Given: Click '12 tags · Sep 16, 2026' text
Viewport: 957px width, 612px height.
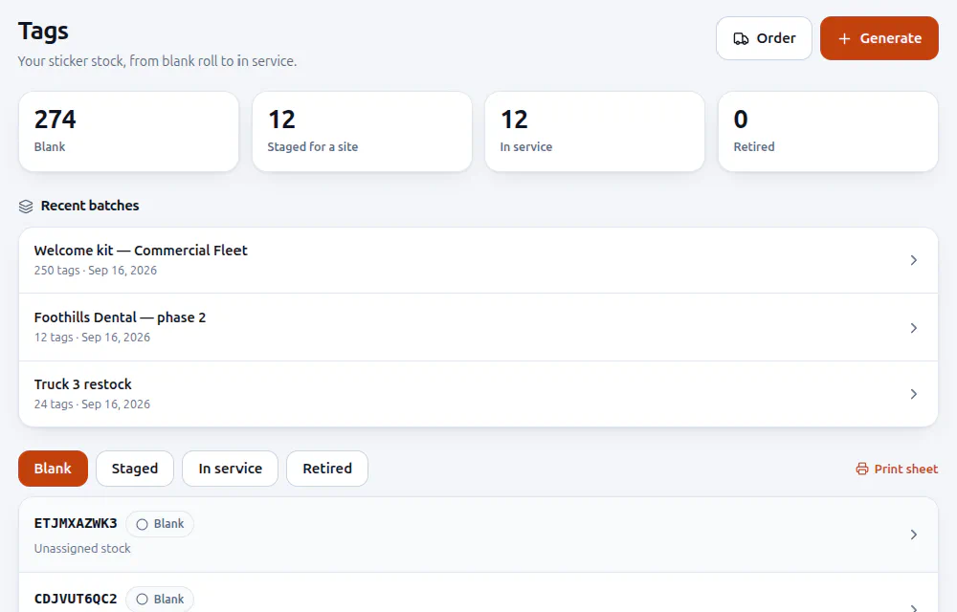Looking at the screenshot, I should [92, 338].
